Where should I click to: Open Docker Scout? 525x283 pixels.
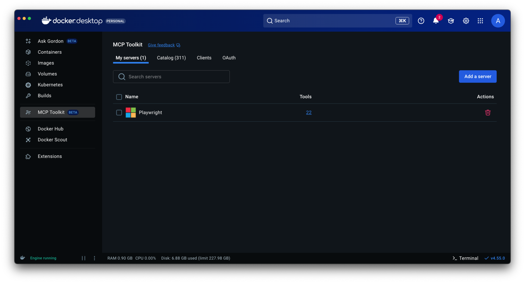[x=53, y=140]
